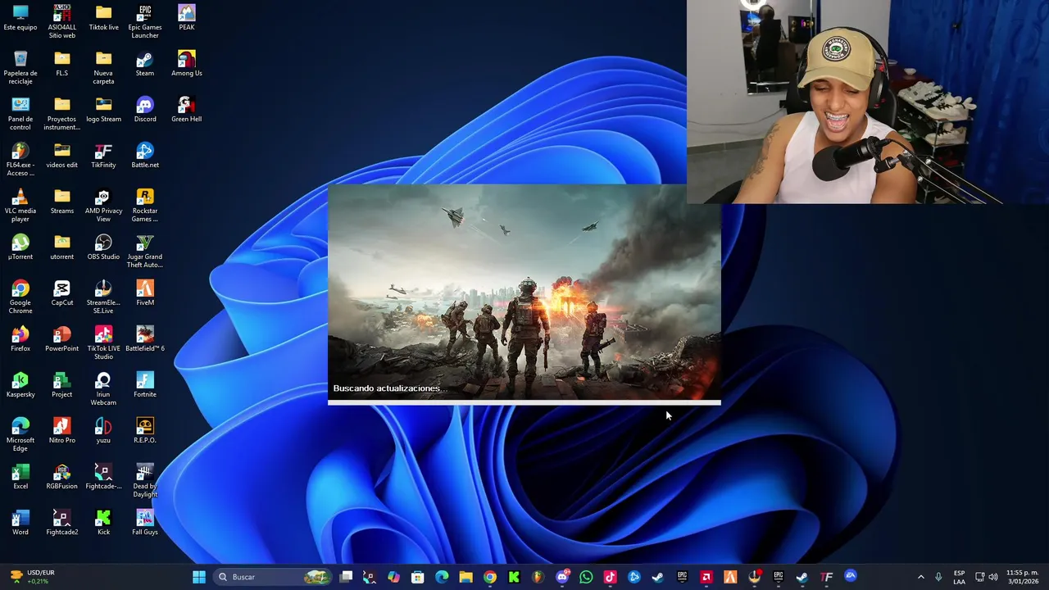Select the utorrent folder on desktop
This screenshot has height=590, width=1049.
[62, 247]
